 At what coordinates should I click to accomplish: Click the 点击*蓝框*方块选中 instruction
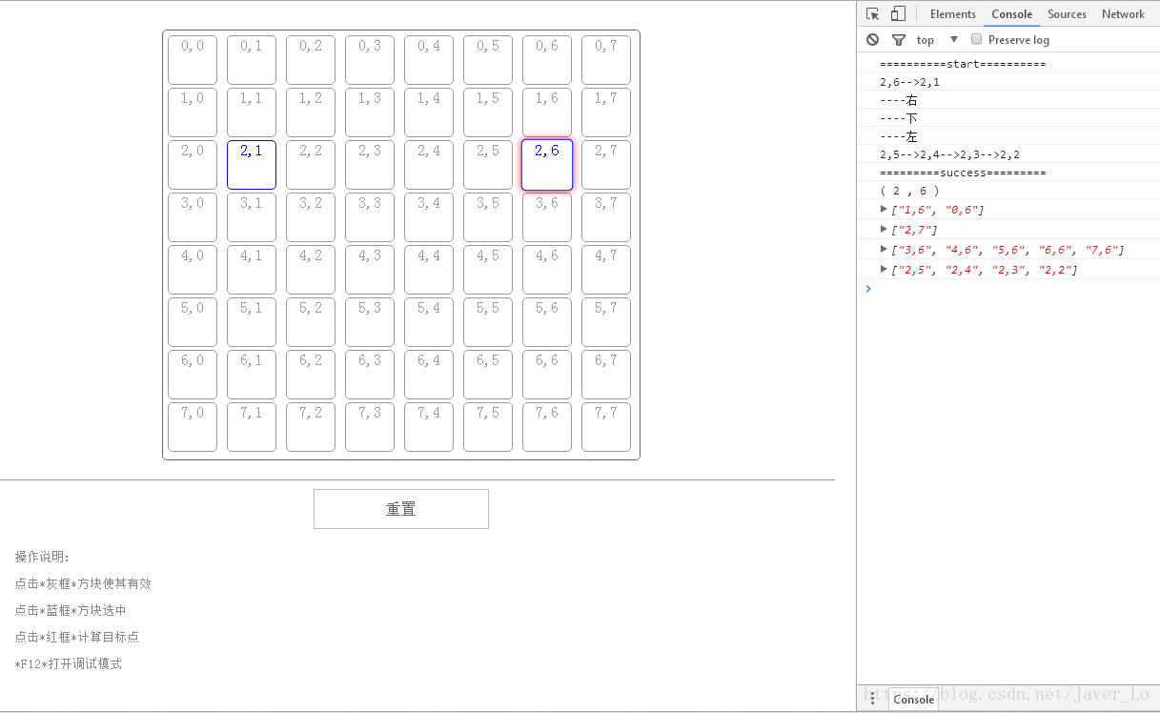tap(71, 610)
